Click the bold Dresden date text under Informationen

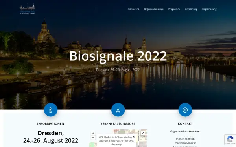(51, 137)
